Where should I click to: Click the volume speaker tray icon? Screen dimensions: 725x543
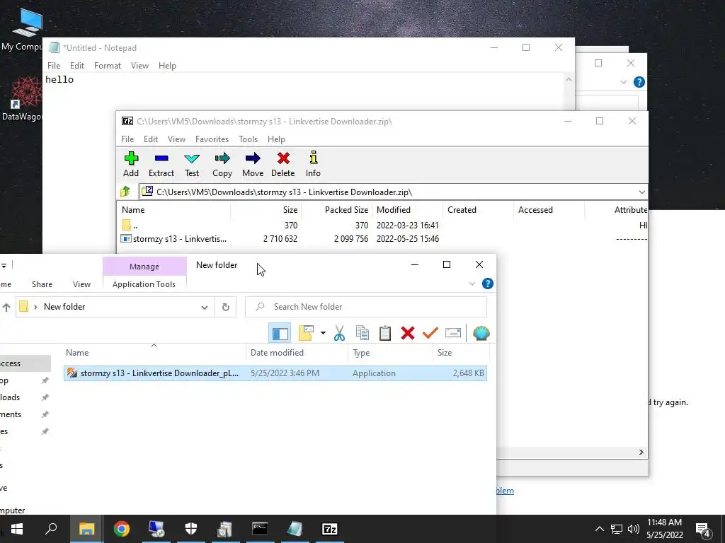tap(634, 529)
